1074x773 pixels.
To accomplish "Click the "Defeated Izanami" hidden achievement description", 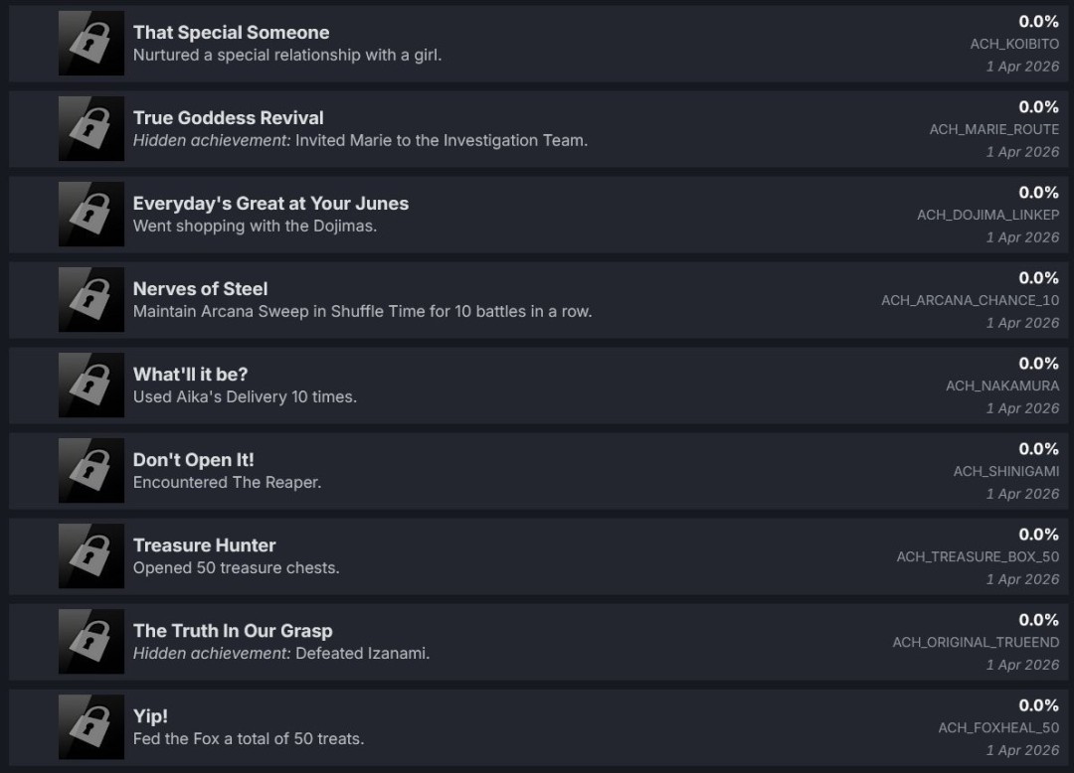I will pyautogui.click(x=362, y=653).
